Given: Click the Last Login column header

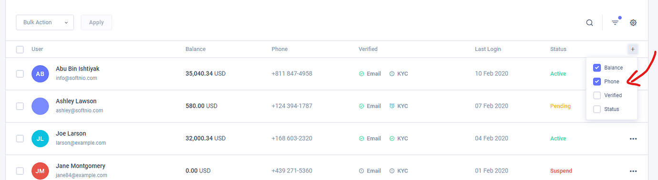Looking at the screenshot, I should (x=488, y=49).
